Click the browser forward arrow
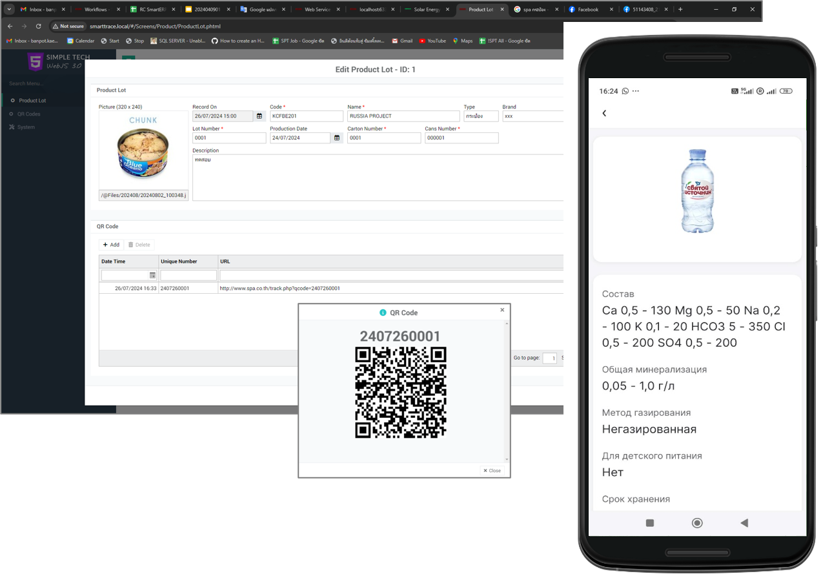Viewport: 832px width, 587px height. pyautogui.click(x=24, y=26)
